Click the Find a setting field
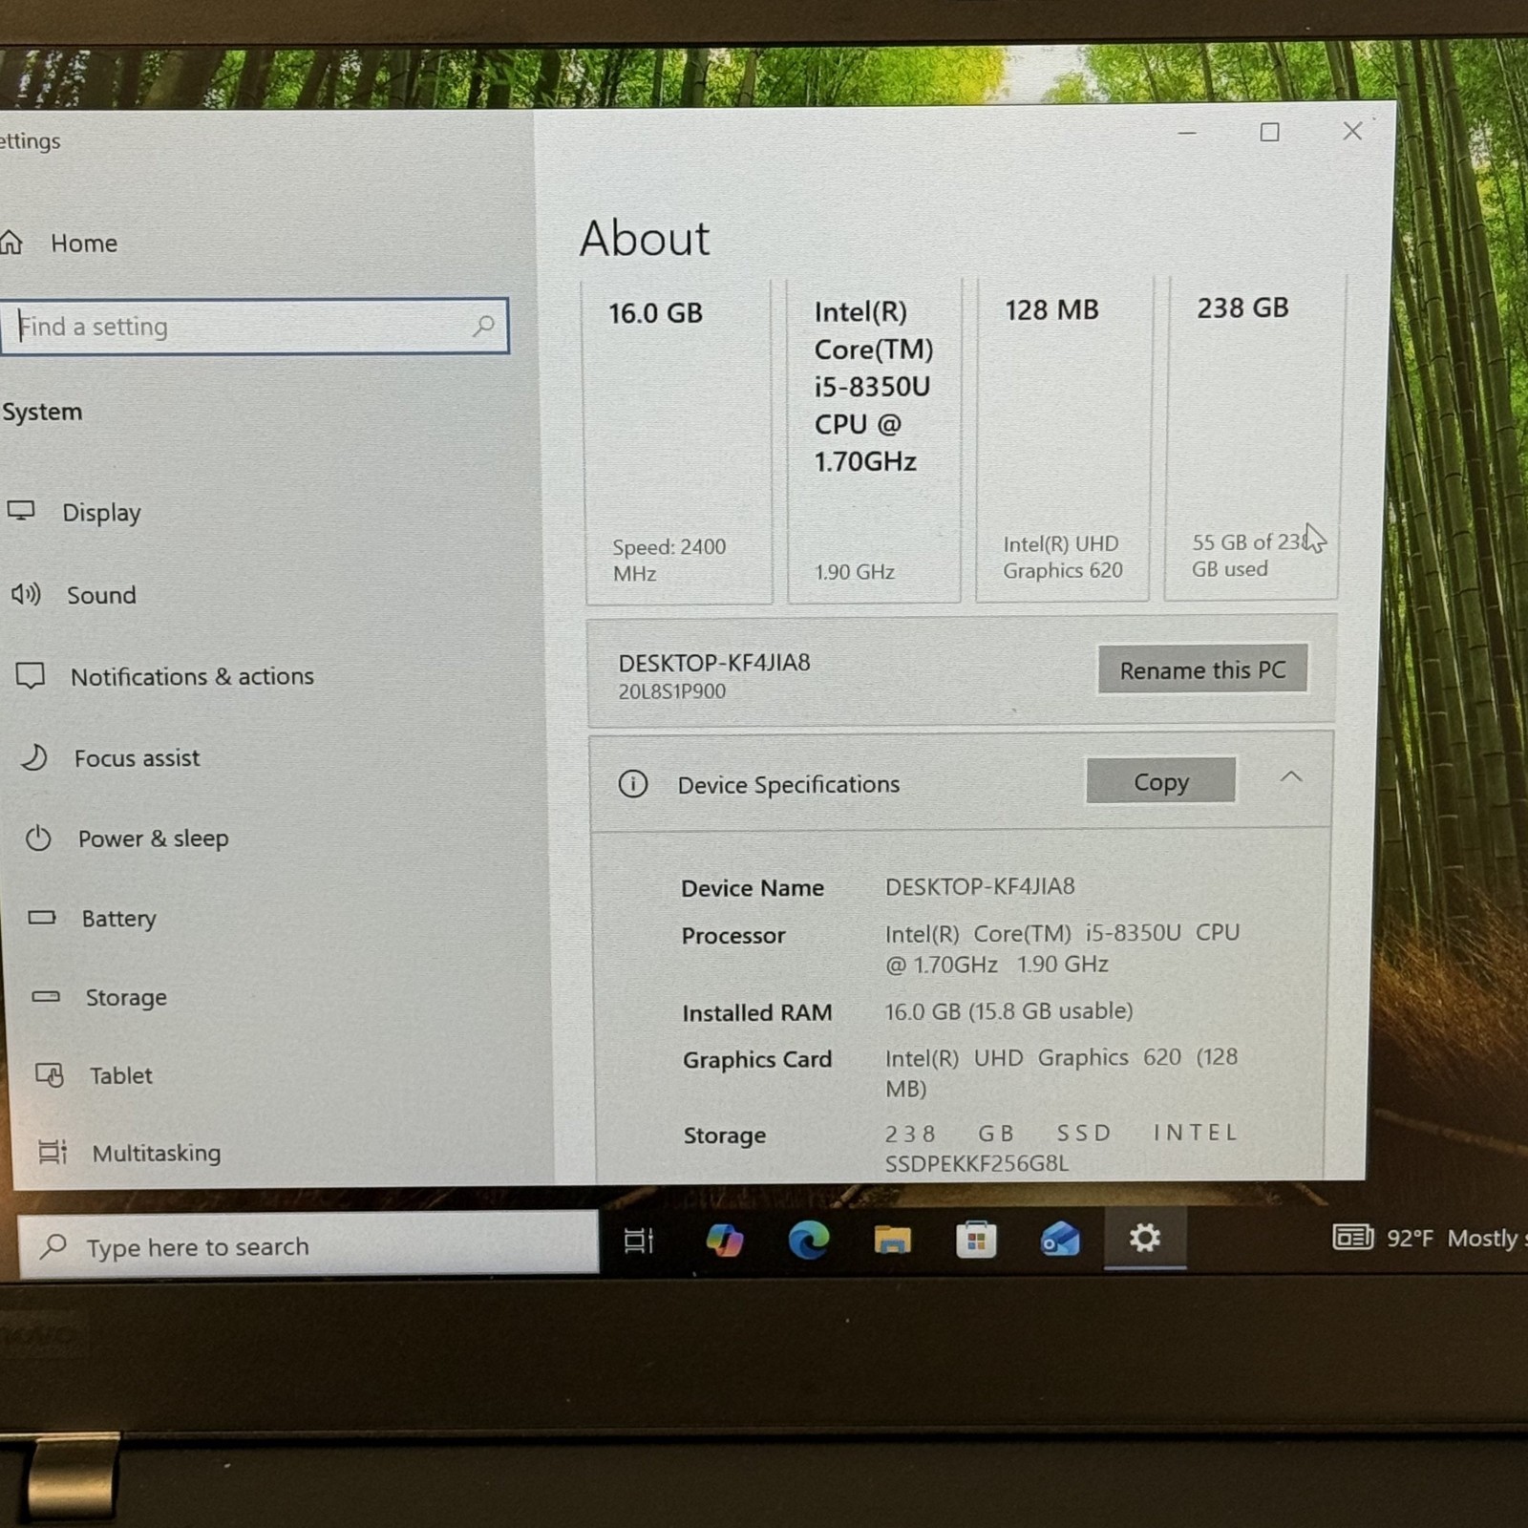This screenshot has height=1528, width=1528. (254, 326)
